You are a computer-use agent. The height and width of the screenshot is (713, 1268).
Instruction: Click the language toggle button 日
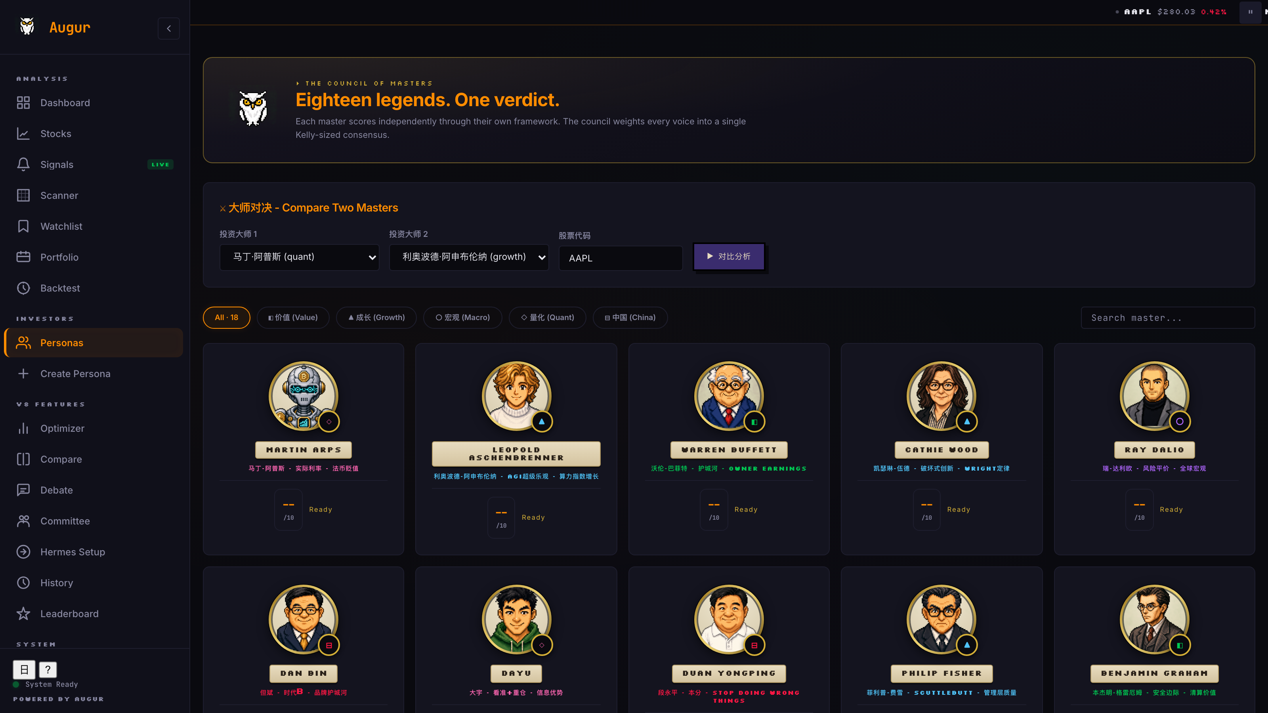(x=24, y=669)
